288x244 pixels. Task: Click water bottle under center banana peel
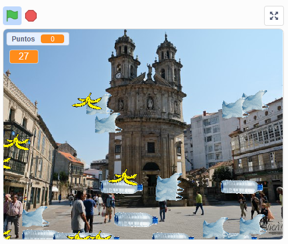(122, 187)
